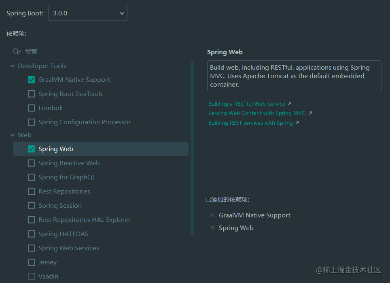
Task: Select the Spring Session label
Action: point(60,206)
